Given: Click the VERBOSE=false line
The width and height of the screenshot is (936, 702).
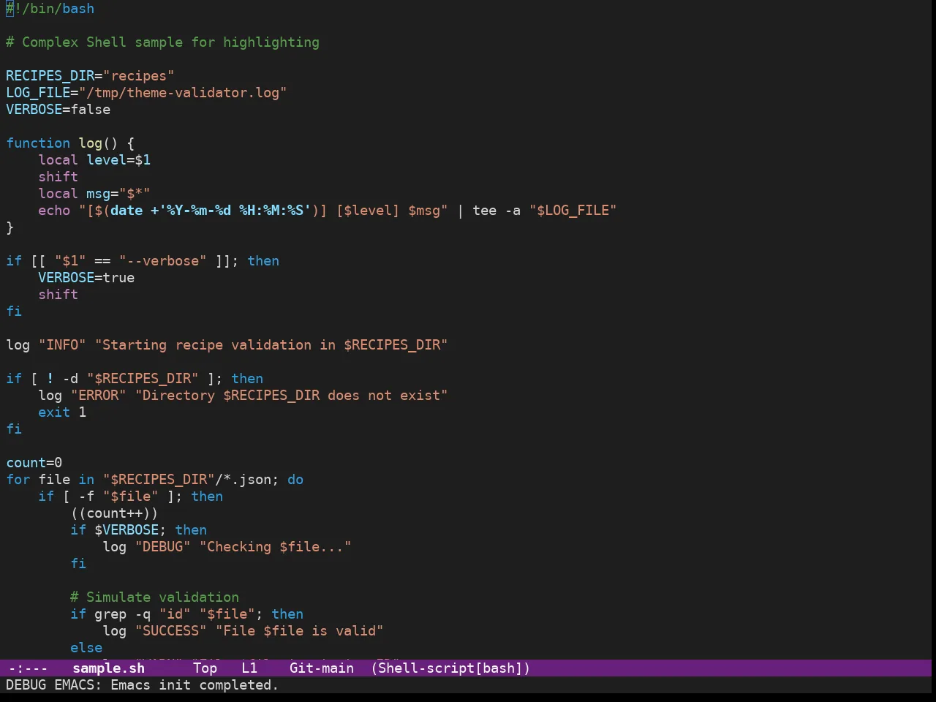Looking at the screenshot, I should pos(58,110).
